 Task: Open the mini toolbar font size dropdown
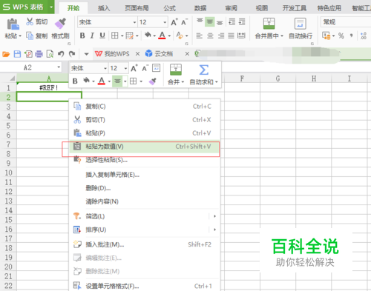[125, 68]
